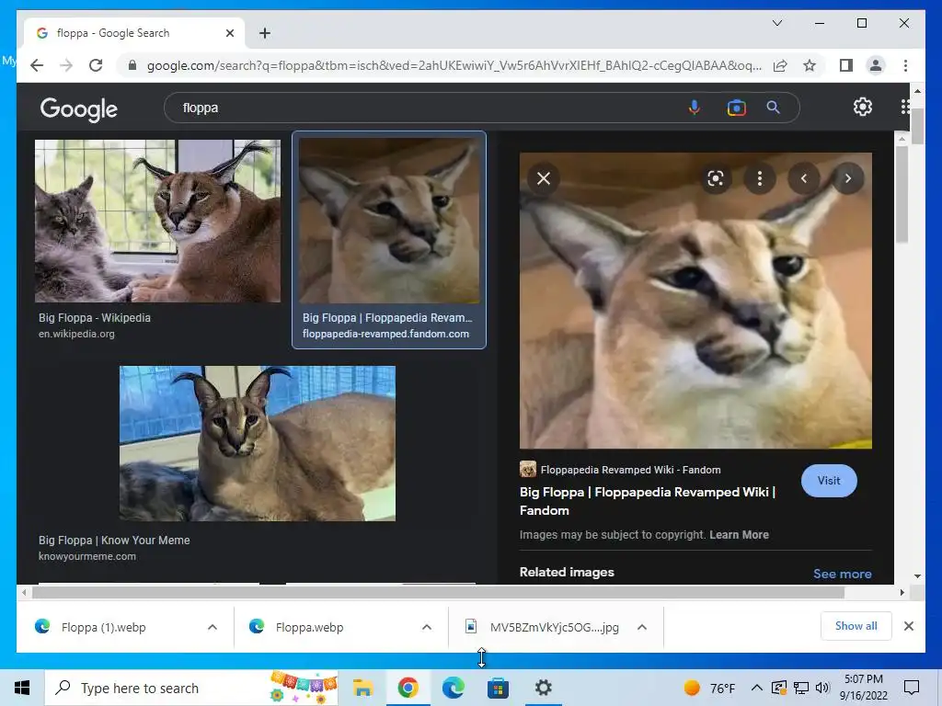The image size is (942, 706).
Task: Select the Floppapedia Revamped image thumbnail
Action: click(389, 221)
